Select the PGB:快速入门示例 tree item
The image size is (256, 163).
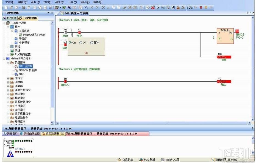point(34,35)
